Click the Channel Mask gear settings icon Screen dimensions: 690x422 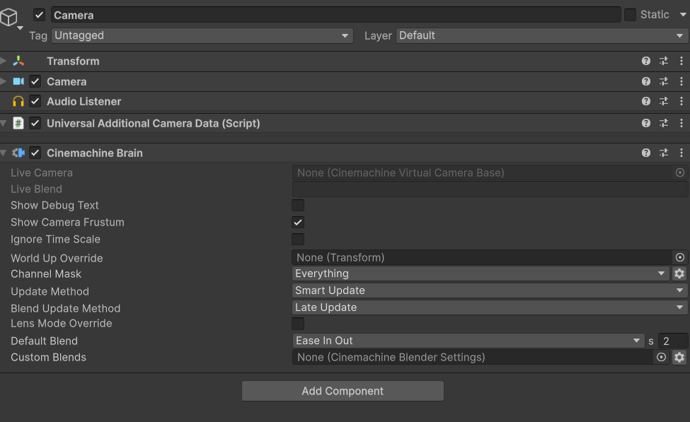(x=679, y=274)
